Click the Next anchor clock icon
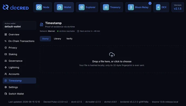 pos(78,31)
